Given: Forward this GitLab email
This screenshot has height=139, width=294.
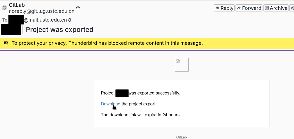Looking at the screenshot, I should point(249,8).
